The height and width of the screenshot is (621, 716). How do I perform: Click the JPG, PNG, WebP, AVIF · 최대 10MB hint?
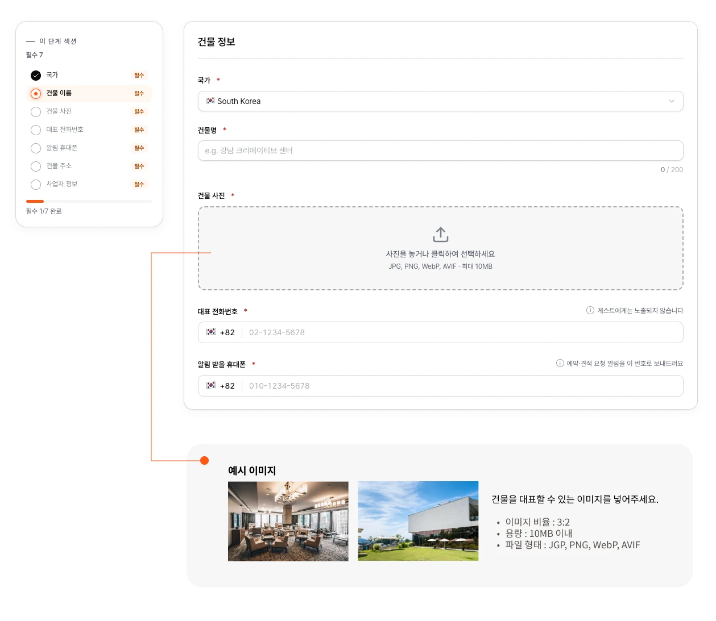(x=441, y=266)
